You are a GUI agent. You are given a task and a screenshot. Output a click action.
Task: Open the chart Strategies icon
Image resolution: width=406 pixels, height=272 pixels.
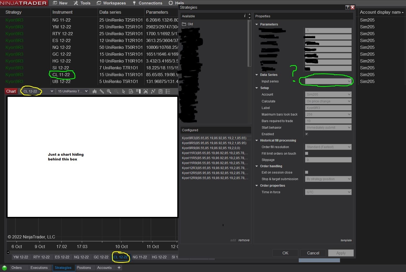pyautogui.click(x=153, y=91)
